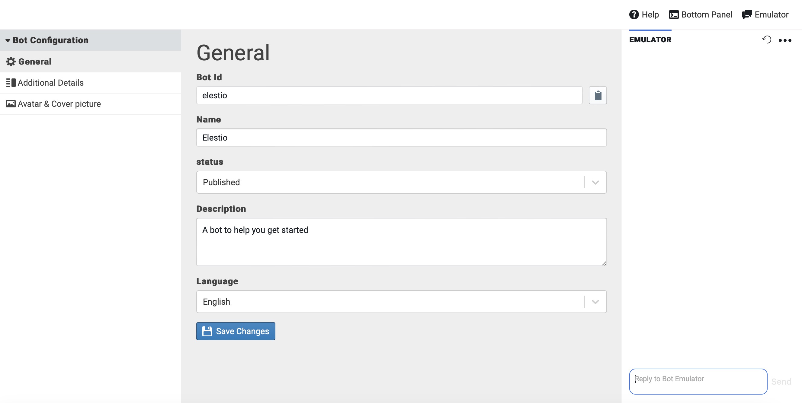Click the copy Bot Id clipboard icon
Image resolution: width=802 pixels, height=403 pixels.
coord(598,95)
